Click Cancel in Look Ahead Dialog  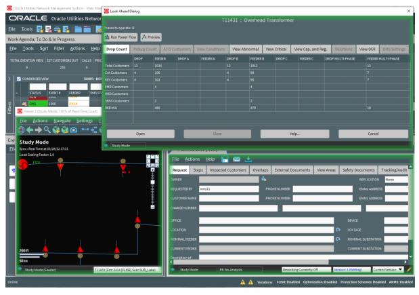click(373, 134)
